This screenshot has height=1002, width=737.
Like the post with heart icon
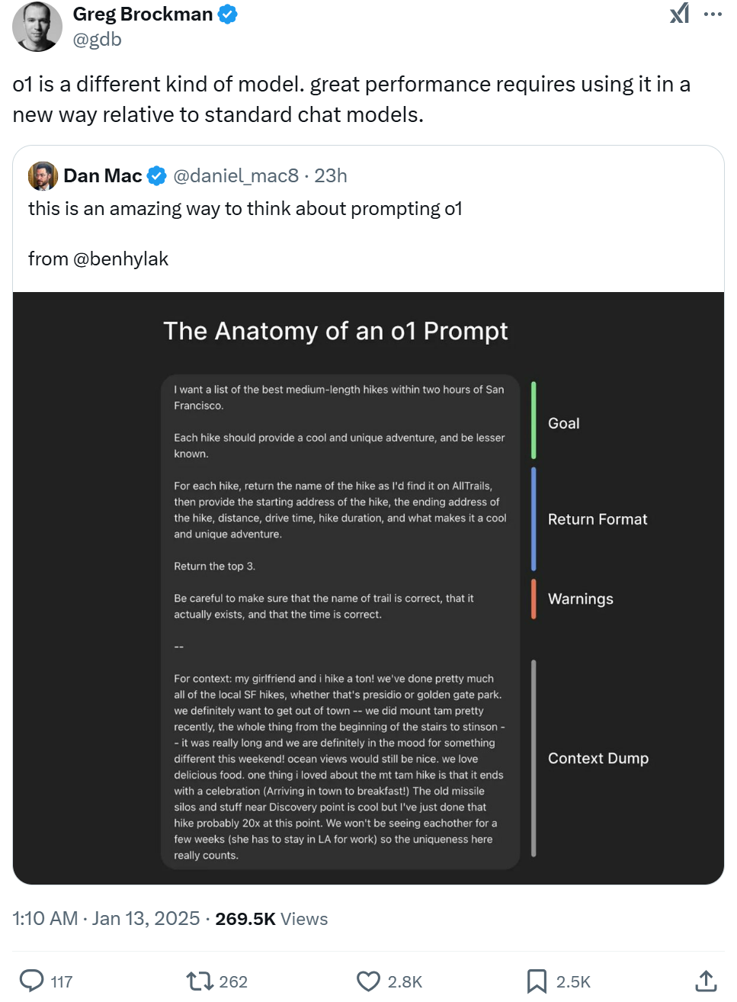[x=368, y=981]
